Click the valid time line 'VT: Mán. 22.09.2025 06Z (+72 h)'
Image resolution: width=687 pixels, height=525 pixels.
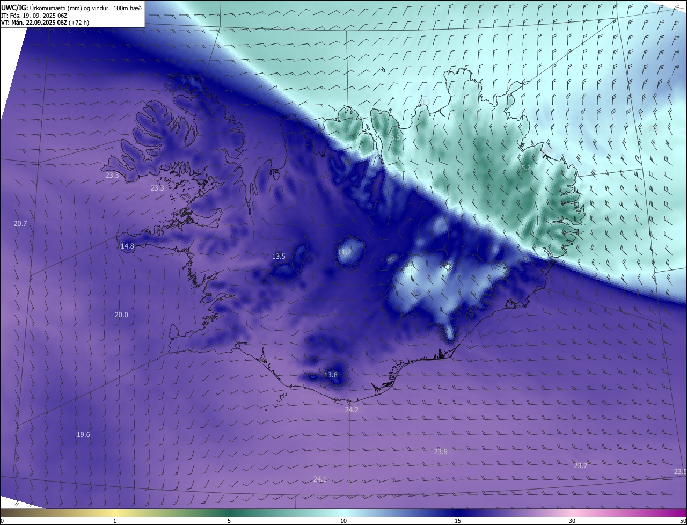tap(45, 23)
